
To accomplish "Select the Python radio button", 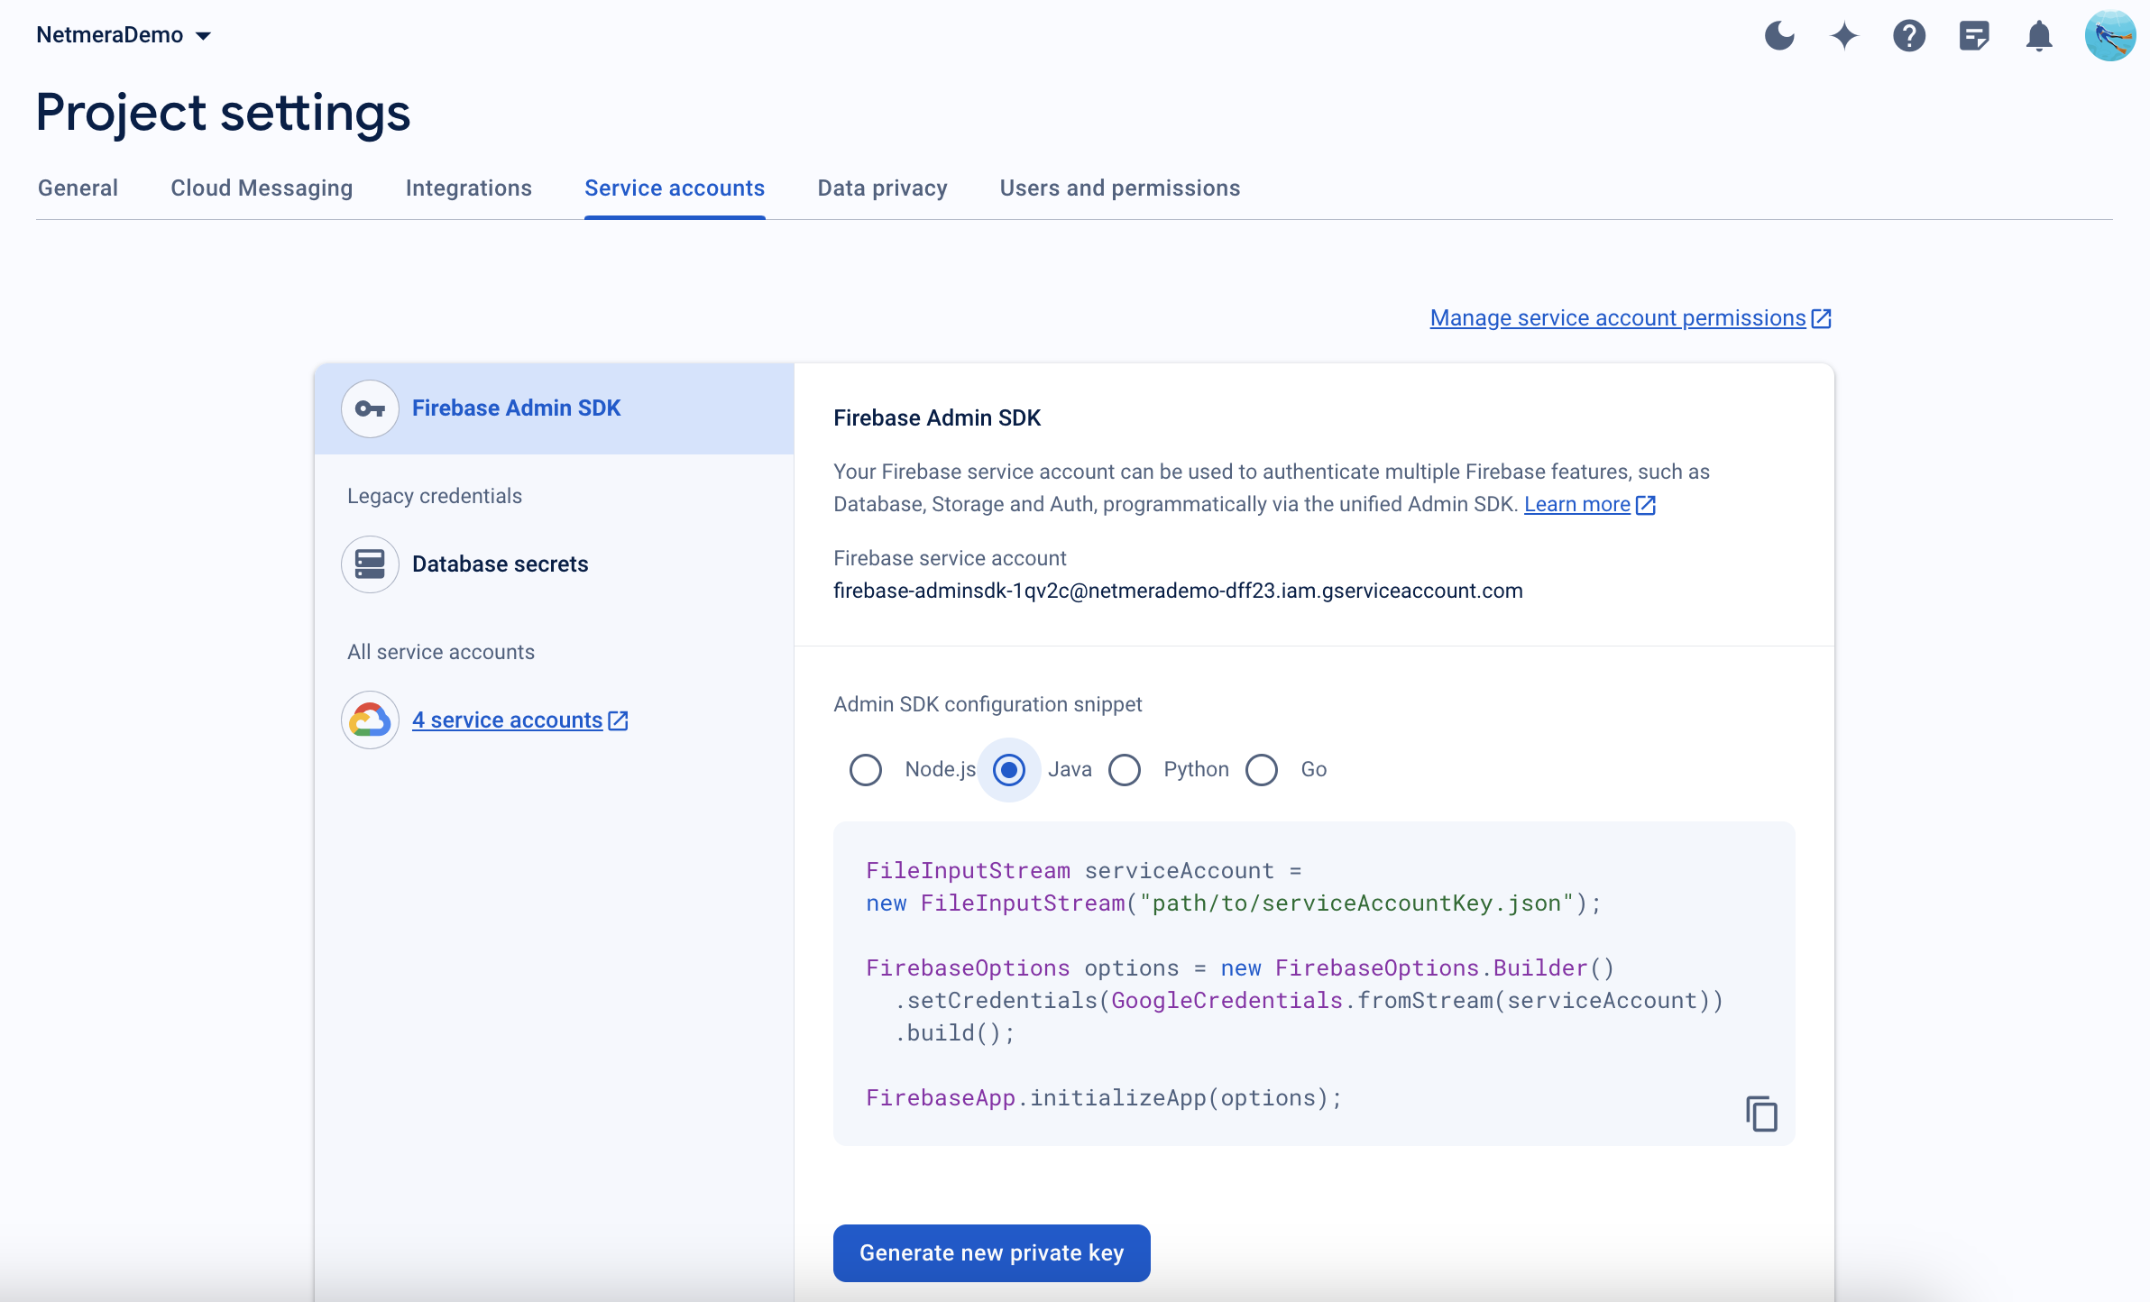I will pos(1125,770).
